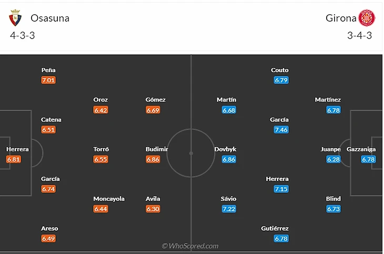
Task: Click the Osasuna club crest
Action: tap(15, 18)
